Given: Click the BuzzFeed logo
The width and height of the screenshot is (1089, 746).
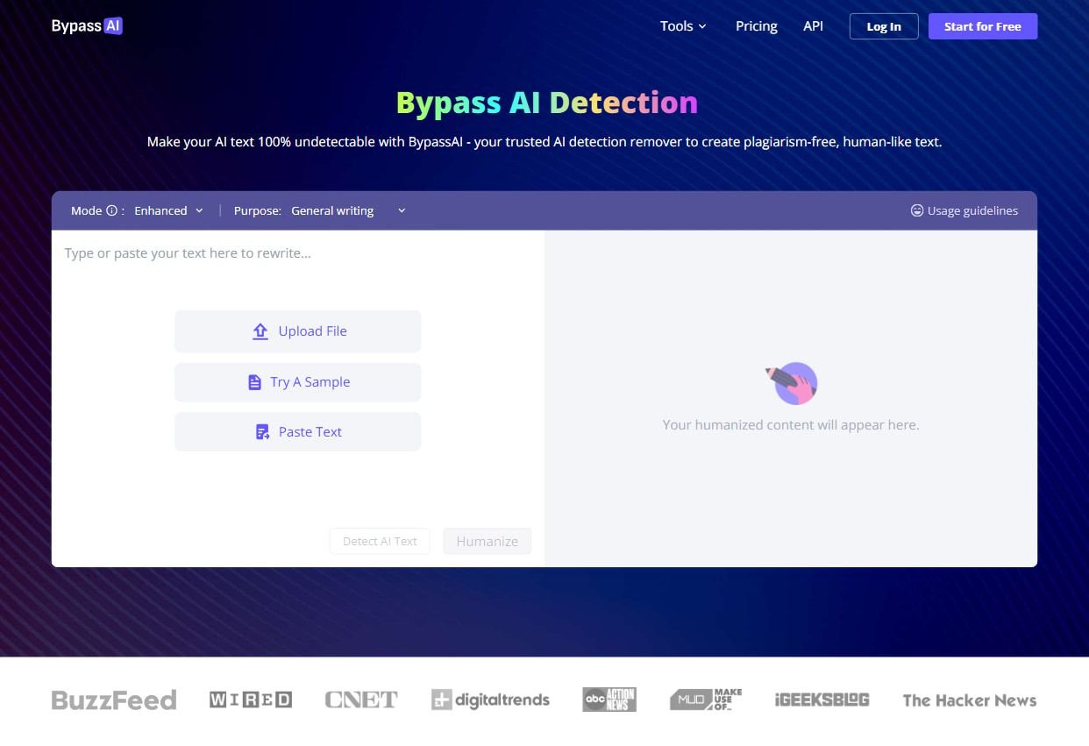Looking at the screenshot, I should tap(113, 700).
